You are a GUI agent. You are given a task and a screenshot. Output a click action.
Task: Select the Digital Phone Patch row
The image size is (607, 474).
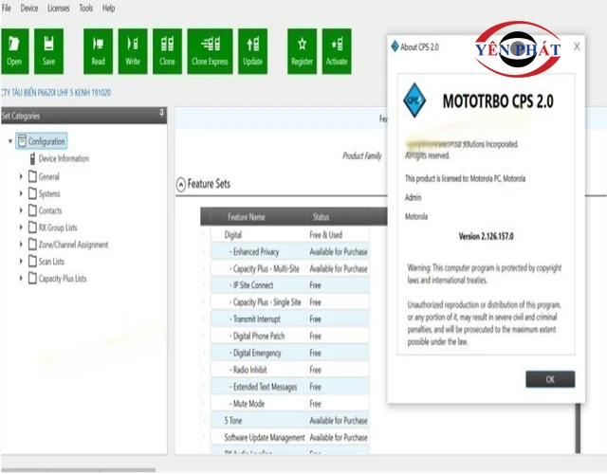289,336
